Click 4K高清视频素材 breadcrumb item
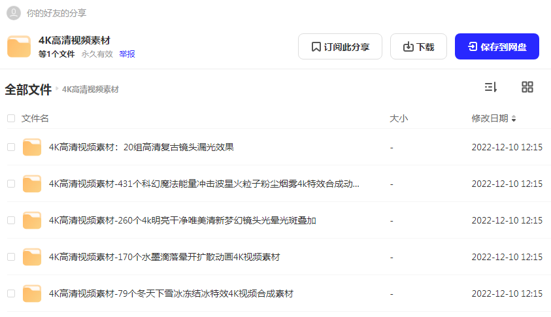The height and width of the screenshot is (317, 551). [x=90, y=90]
